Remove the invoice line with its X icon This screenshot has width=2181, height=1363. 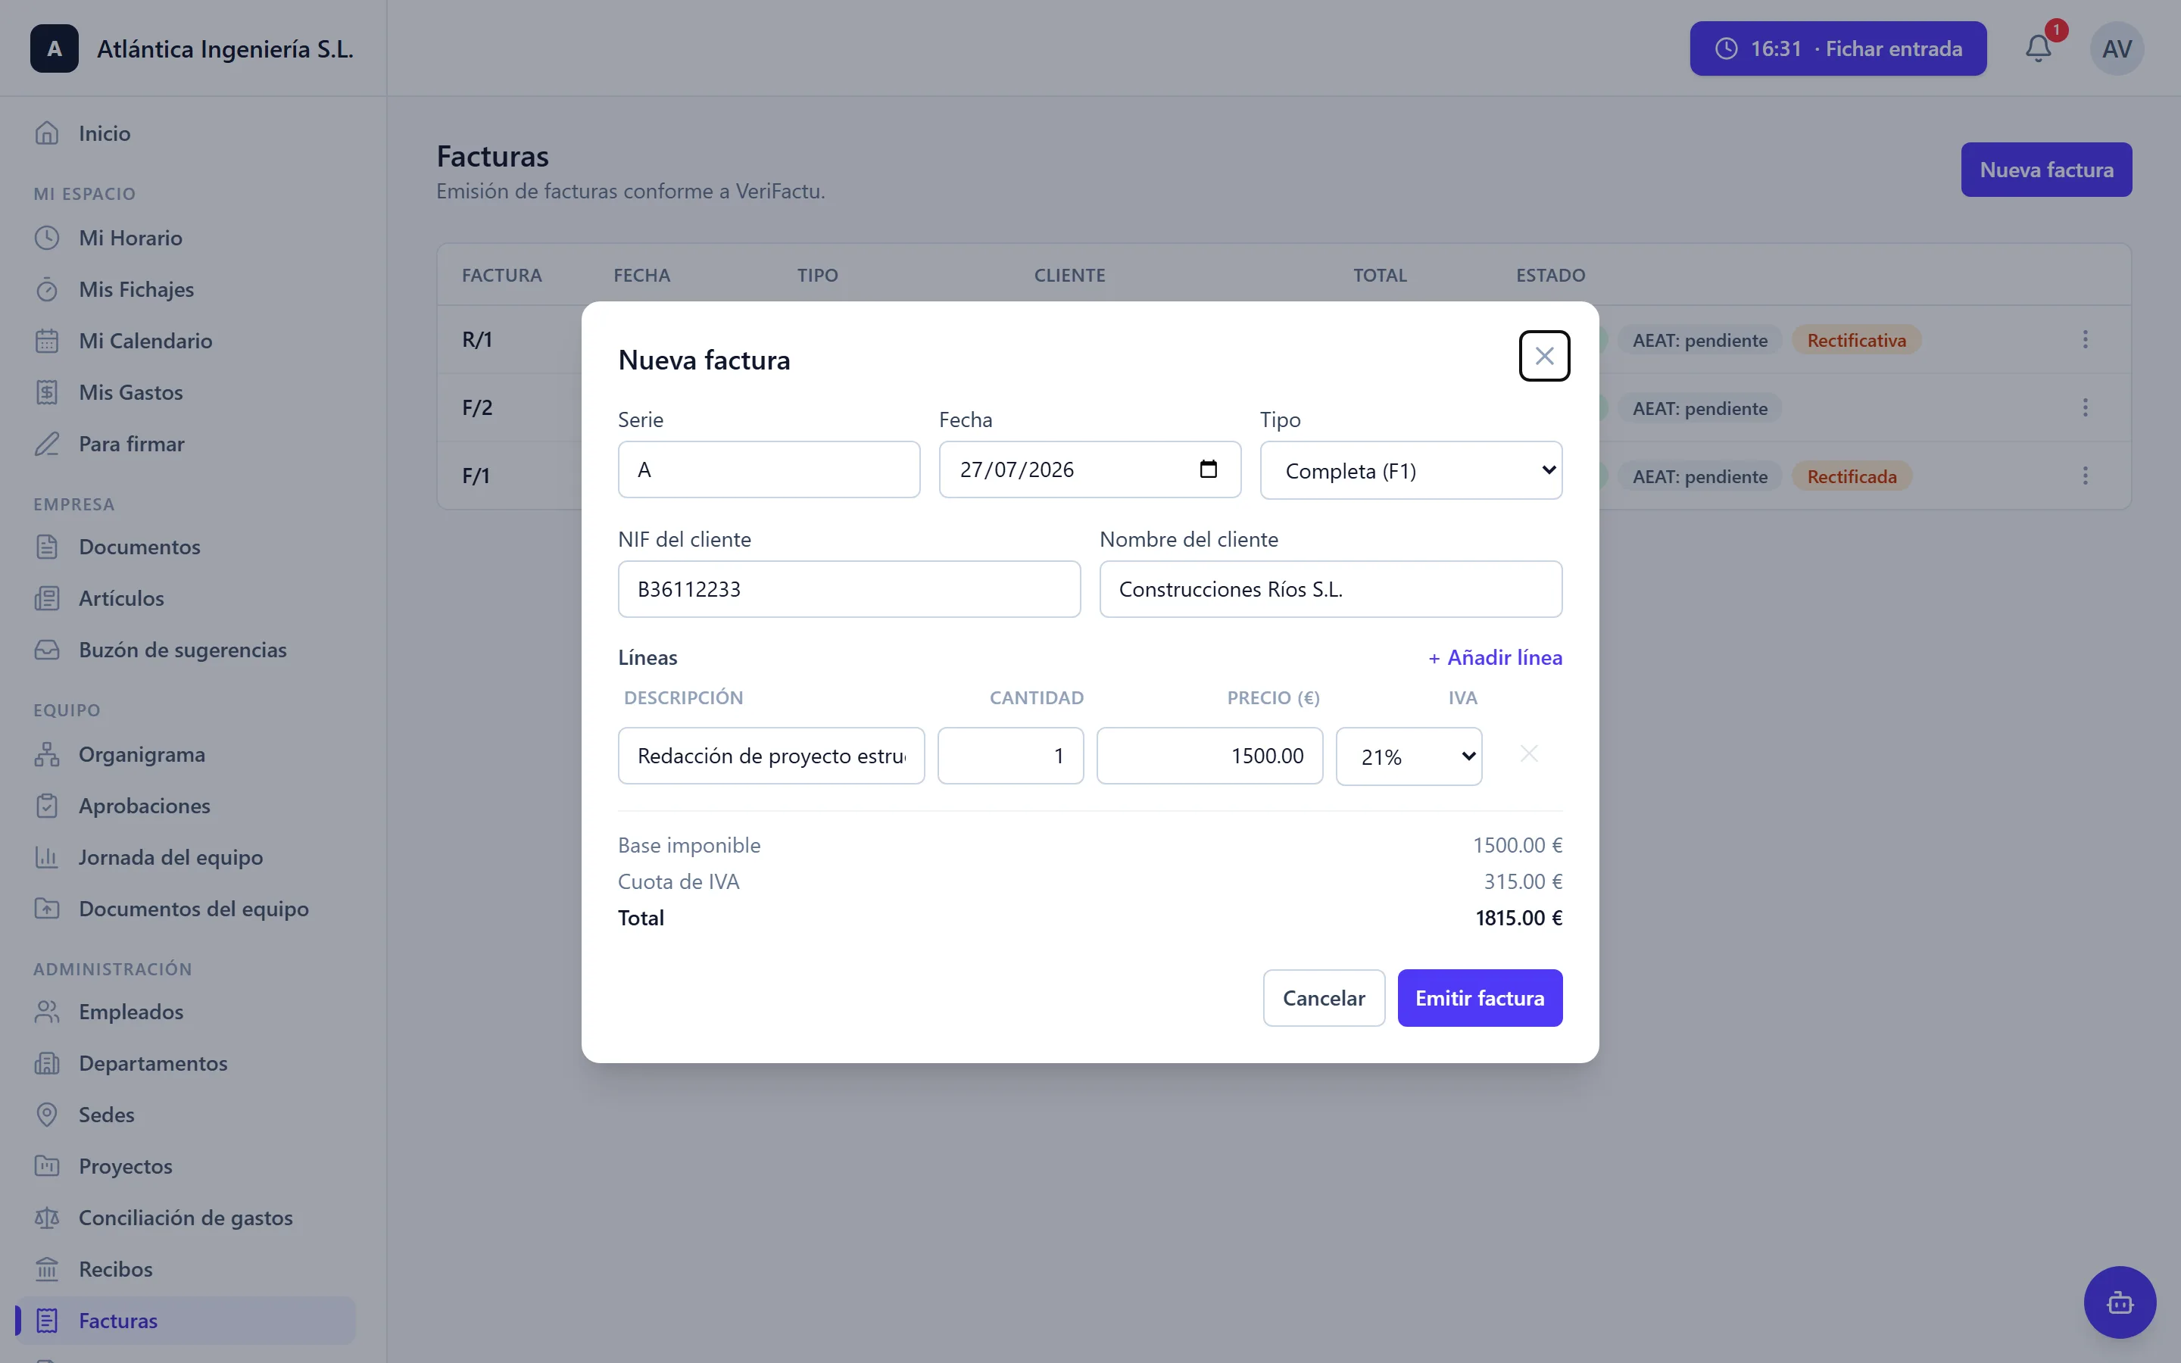pos(1528,753)
